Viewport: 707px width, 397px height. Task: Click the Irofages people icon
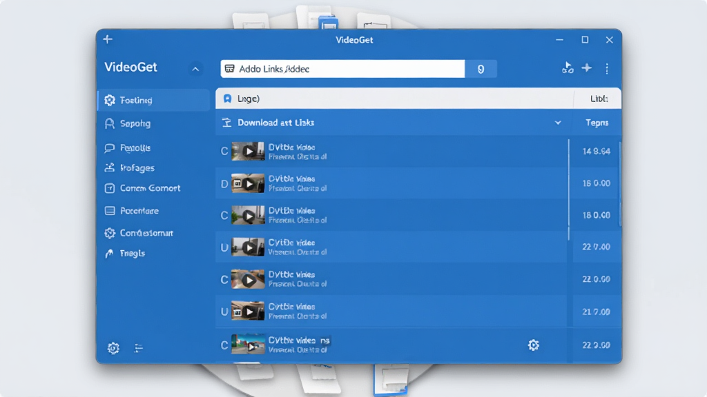coord(110,168)
